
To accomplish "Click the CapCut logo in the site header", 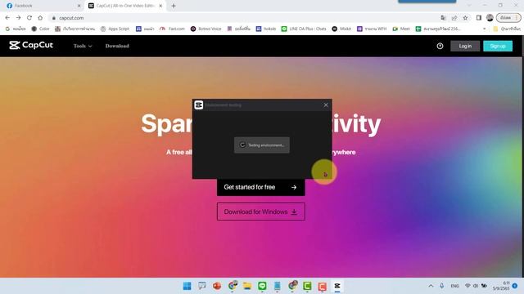I will point(31,46).
